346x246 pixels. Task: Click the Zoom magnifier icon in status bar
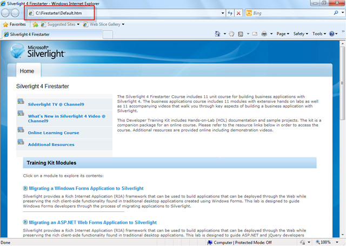318,242
